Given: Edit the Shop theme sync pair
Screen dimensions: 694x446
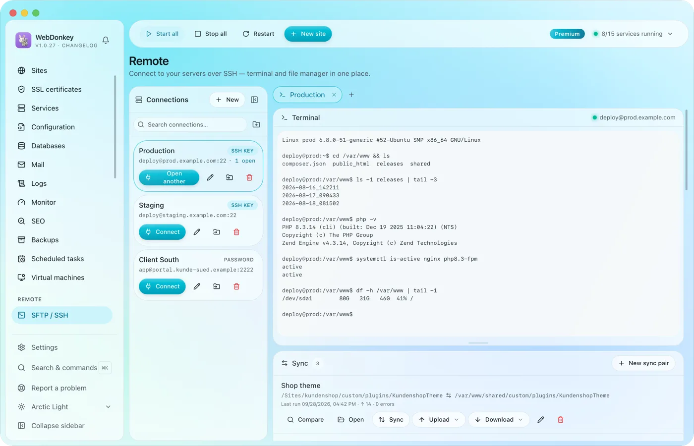Looking at the screenshot, I should click(x=541, y=420).
